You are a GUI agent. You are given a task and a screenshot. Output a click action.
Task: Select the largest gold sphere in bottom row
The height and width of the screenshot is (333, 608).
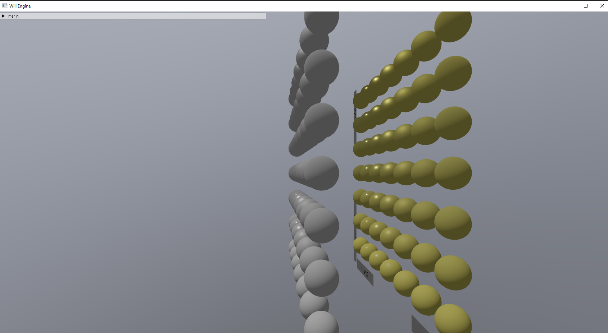pos(453,320)
